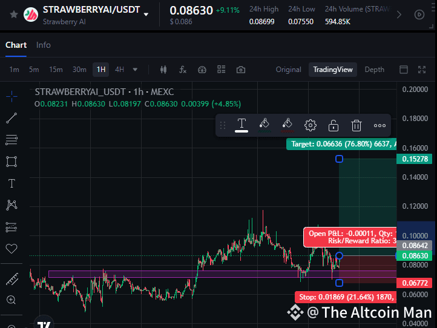437x328 pixels.
Task: Select the Fibonacci retracement tool
Action: pos(11,140)
